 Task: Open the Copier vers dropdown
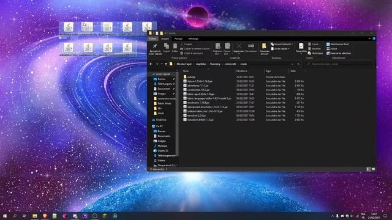(227, 49)
